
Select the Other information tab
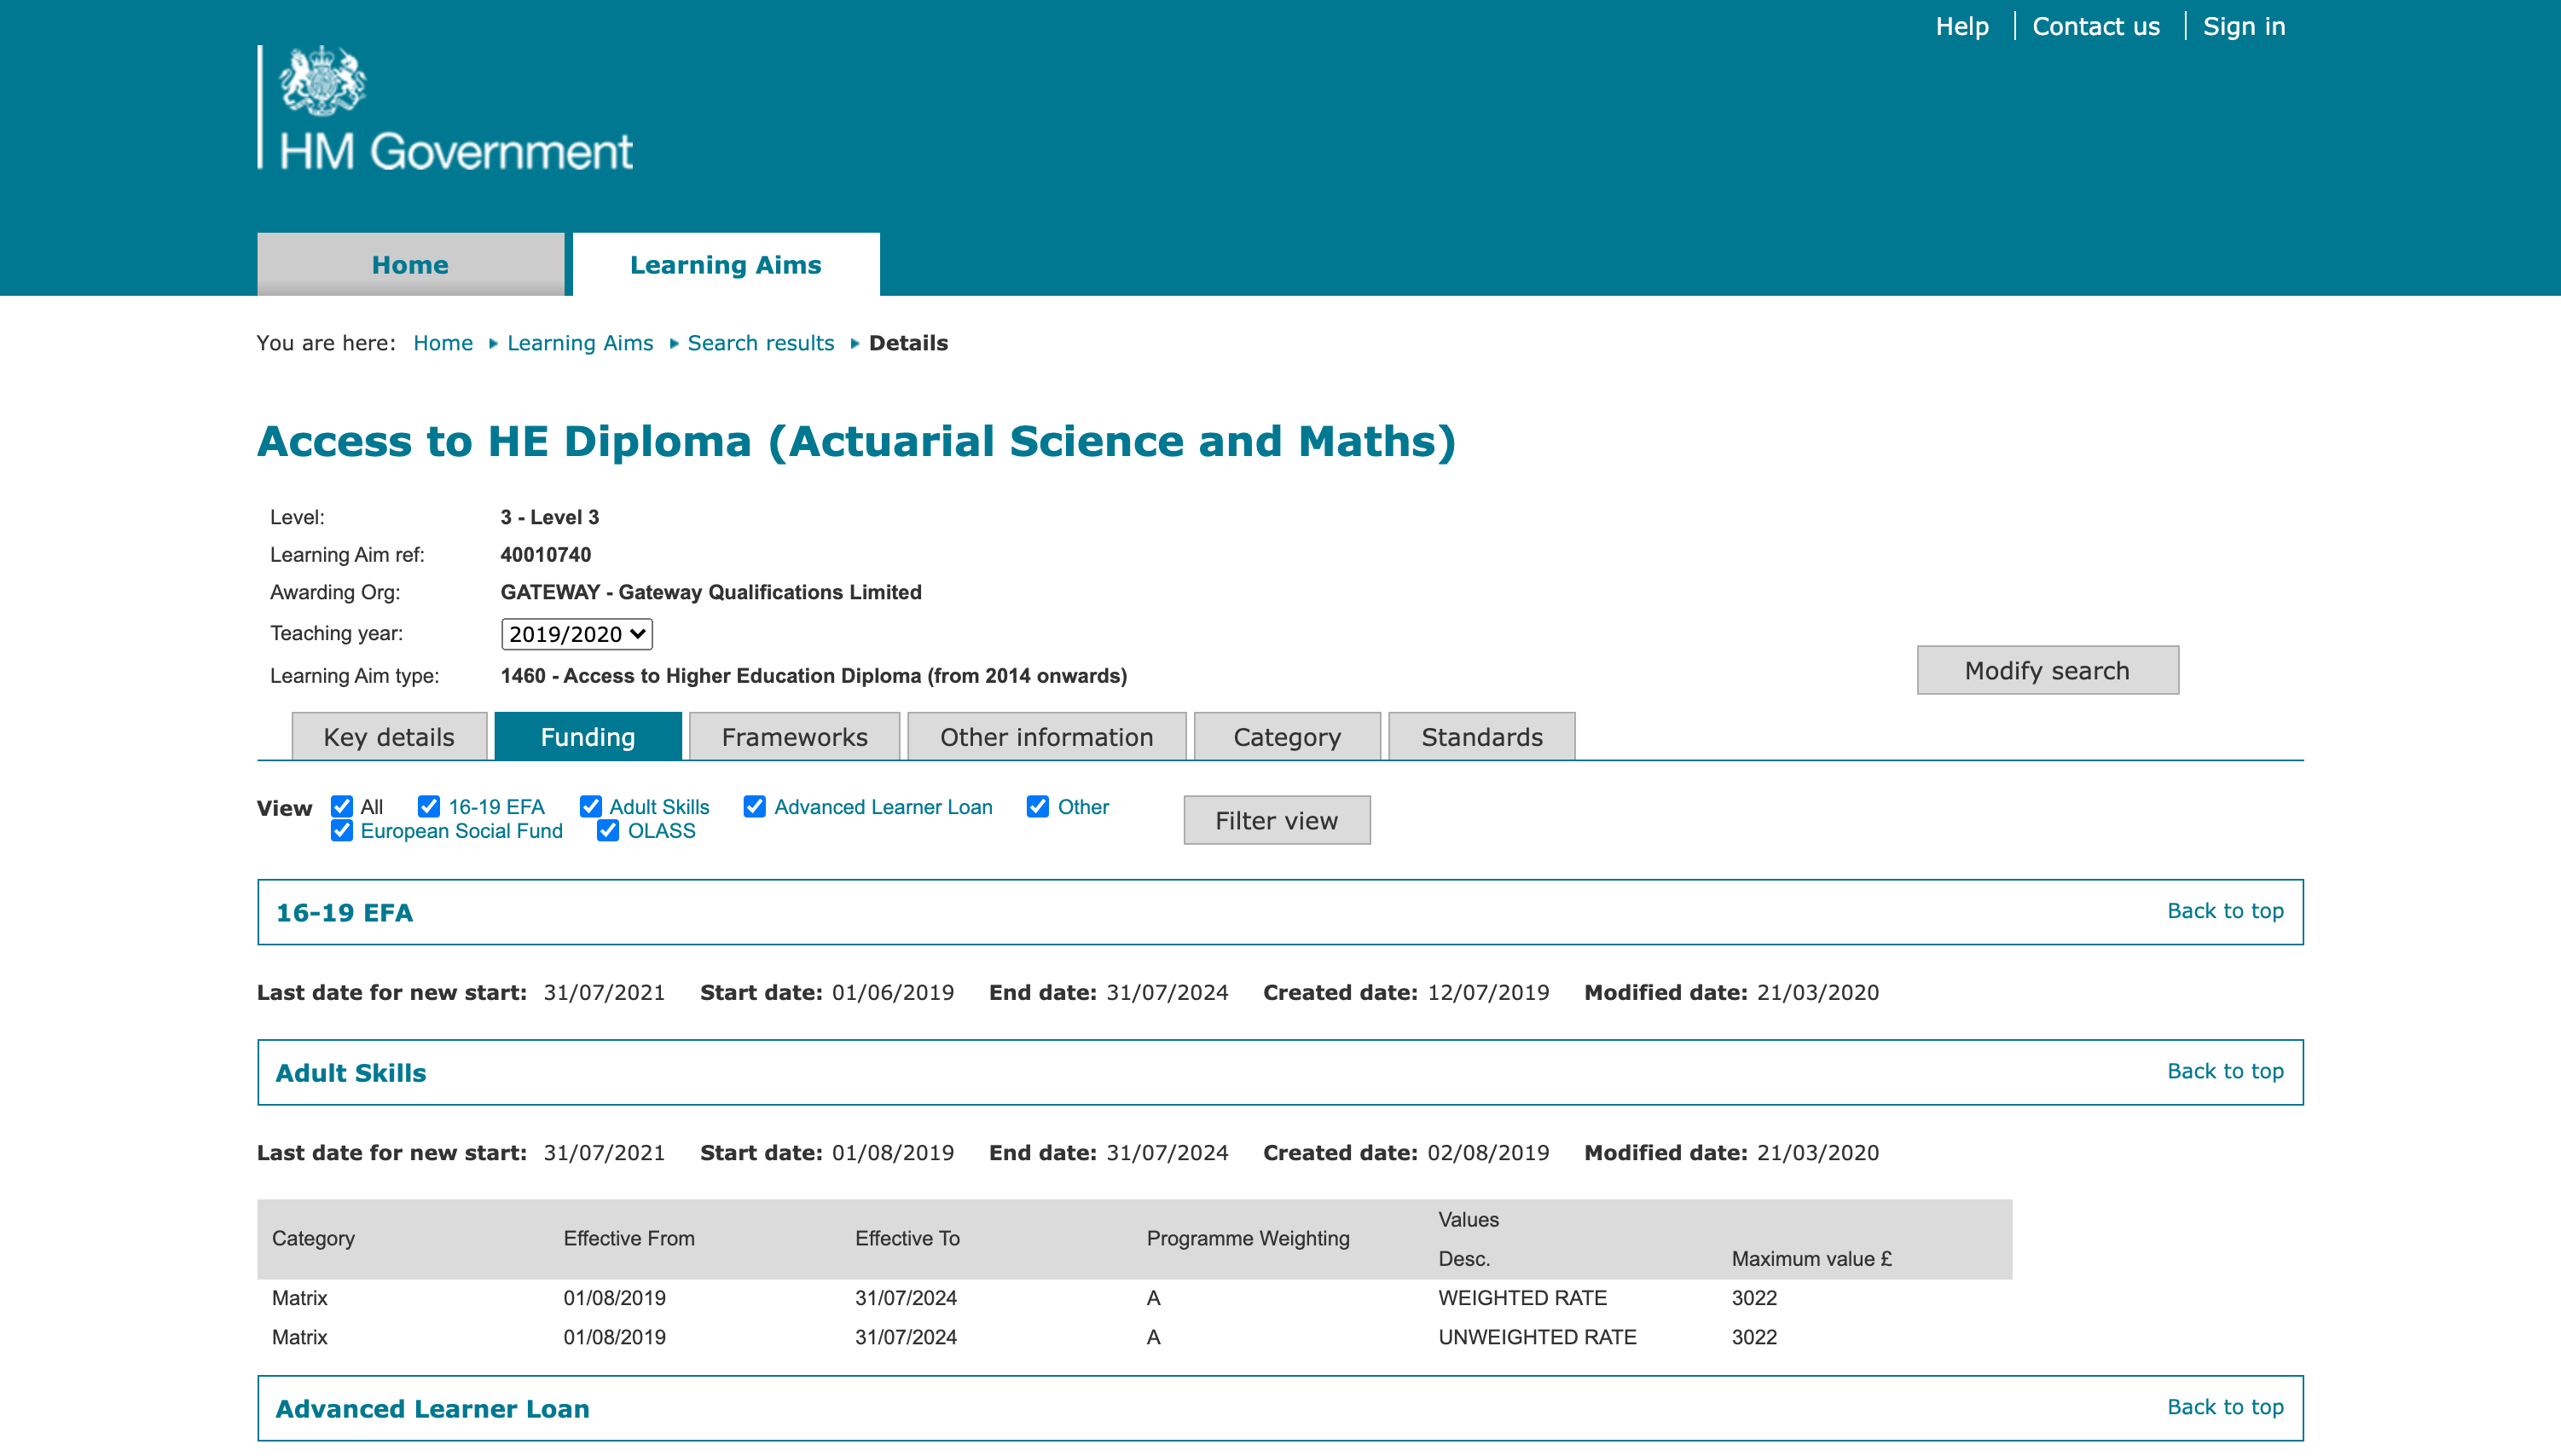[1046, 737]
